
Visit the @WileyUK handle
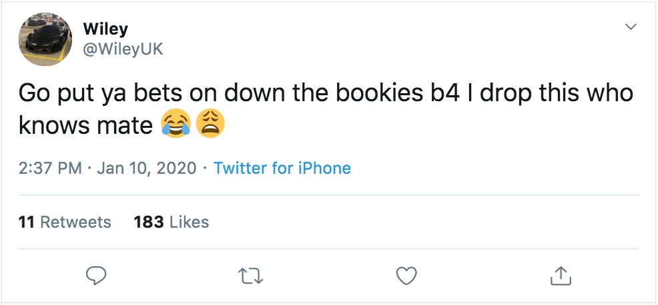click(122, 49)
